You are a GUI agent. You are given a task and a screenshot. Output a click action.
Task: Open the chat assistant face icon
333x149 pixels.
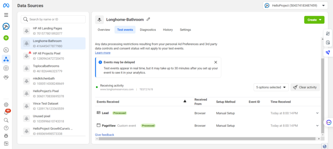(x=328, y=122)
